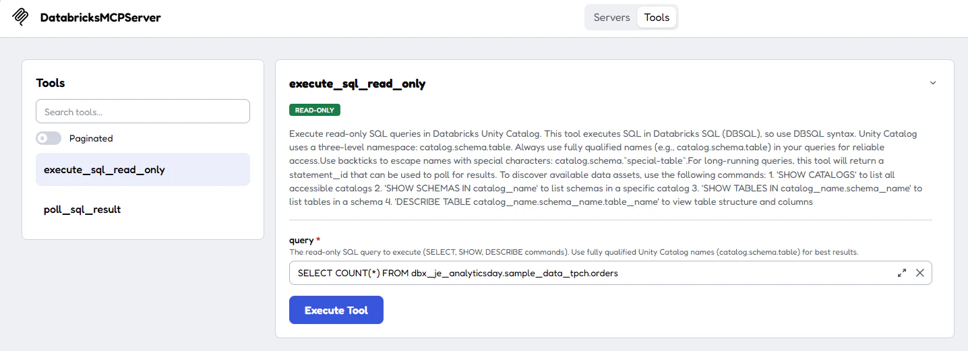Collapse the execute_sql_read_only panel with the chevron
Image resolution: width=968 pixels, height=351 pixels.
[933, 83]
